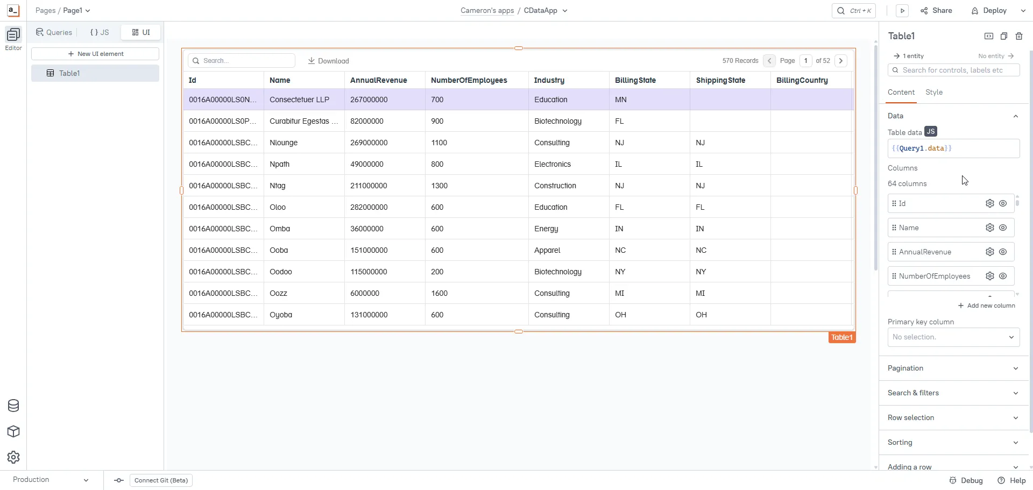Go to next table page arrow
1033x490 pixels.
(x=840, y=61)
